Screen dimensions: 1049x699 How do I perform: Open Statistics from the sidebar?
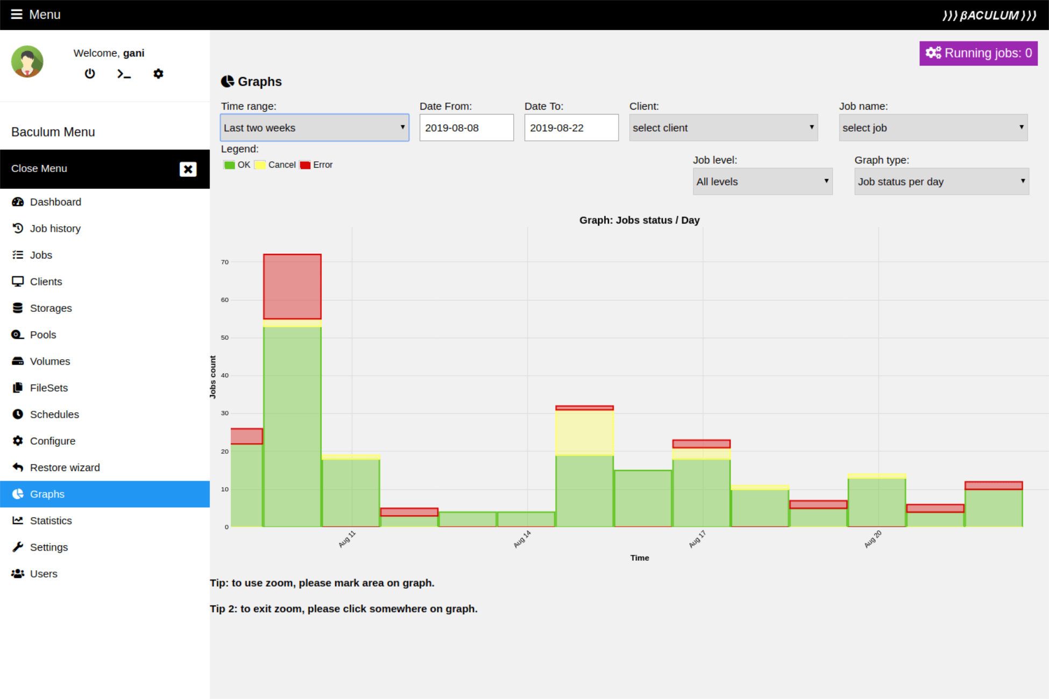[51, 520]
